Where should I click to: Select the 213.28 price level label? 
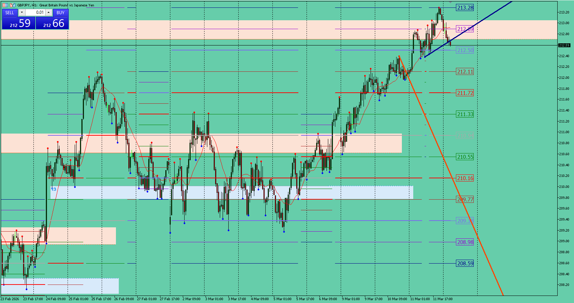(x=465, y=8)
